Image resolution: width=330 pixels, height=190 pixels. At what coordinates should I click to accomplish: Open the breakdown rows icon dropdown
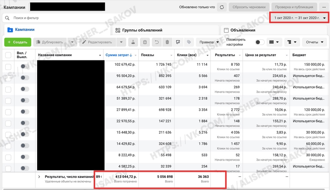tap(292, 42)
